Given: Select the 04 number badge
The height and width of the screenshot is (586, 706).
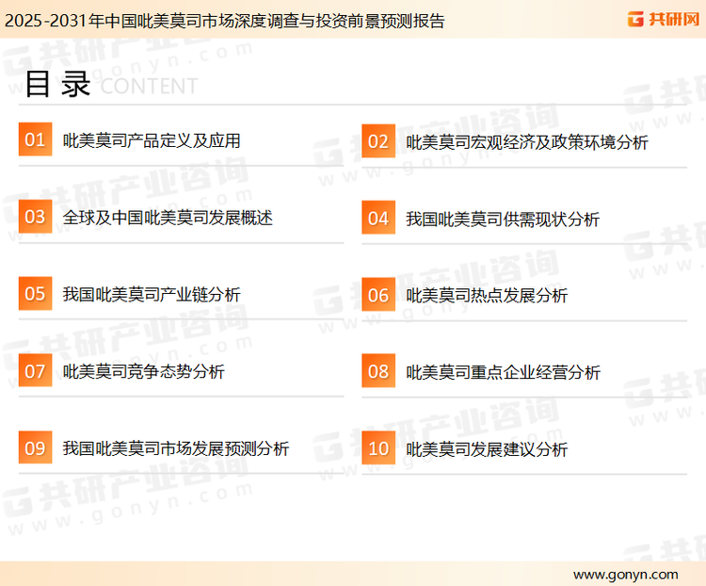Looking at the screenshot, I should 377,219.
